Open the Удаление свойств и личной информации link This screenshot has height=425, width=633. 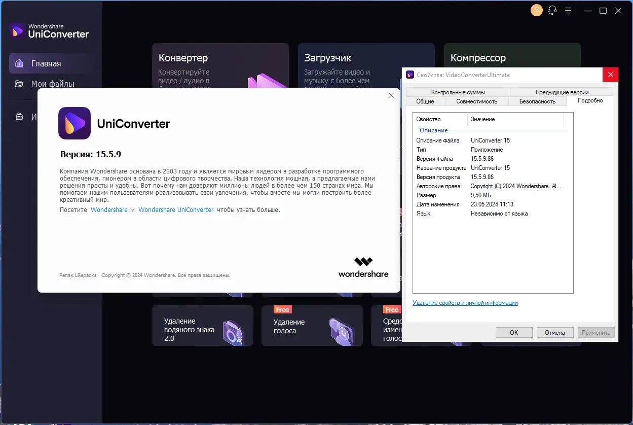point(465,303)
